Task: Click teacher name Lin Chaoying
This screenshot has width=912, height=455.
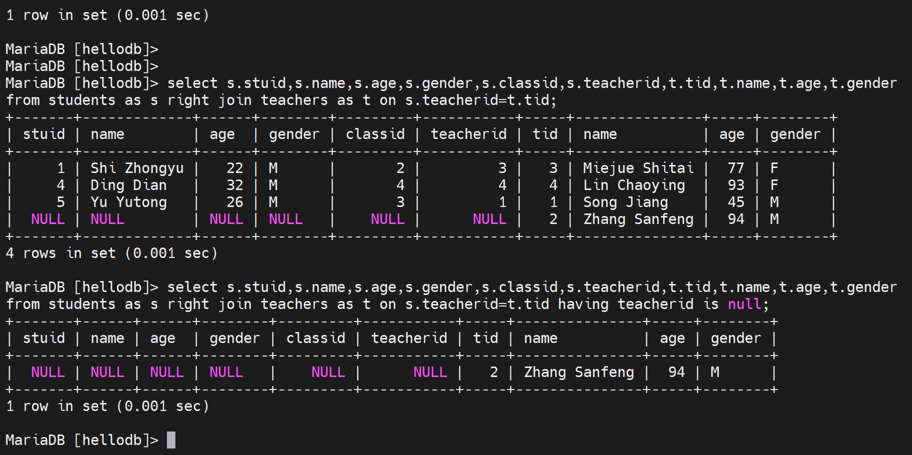Action: 634,185
